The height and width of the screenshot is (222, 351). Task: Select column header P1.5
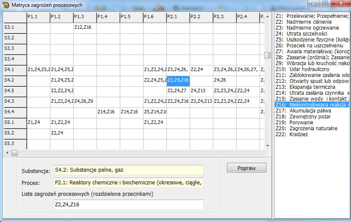coord(132,18)
